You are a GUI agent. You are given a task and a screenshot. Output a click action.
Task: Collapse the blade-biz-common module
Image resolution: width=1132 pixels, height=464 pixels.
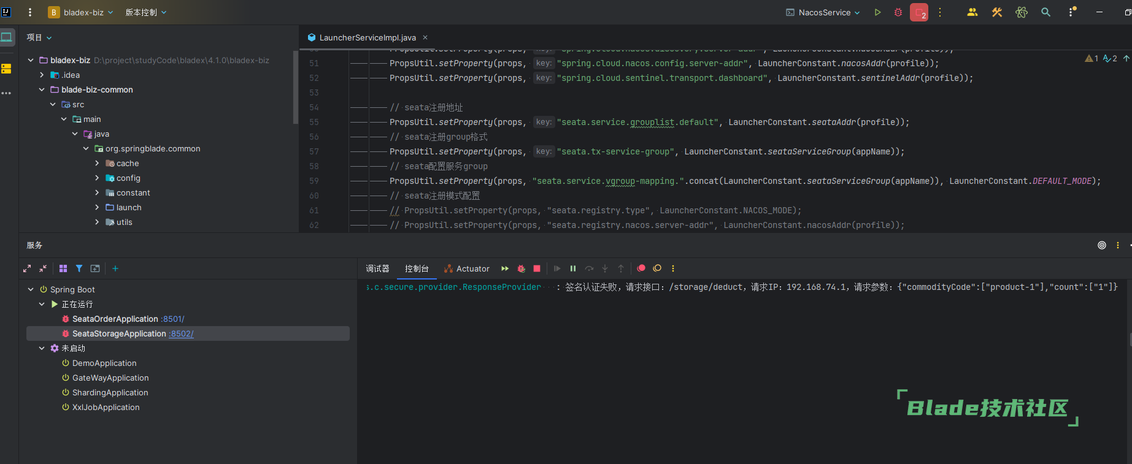42,89
